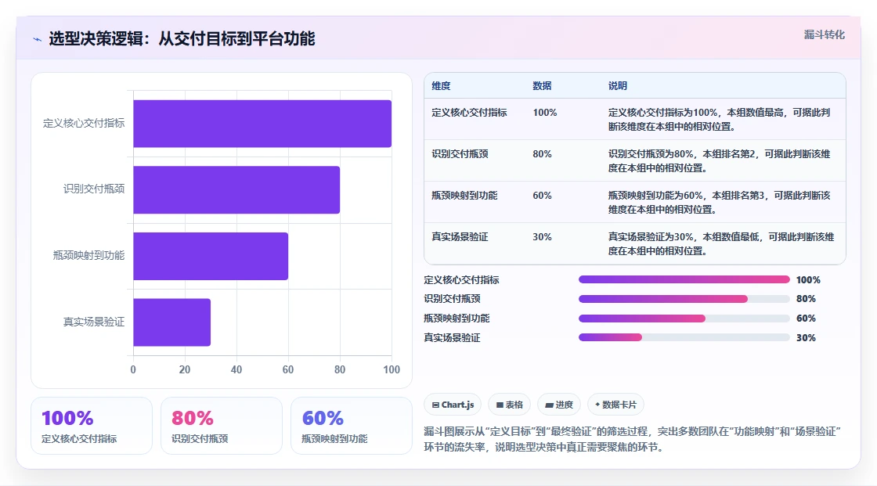Click the description mentioning 本组排名第3

(720, 202)
